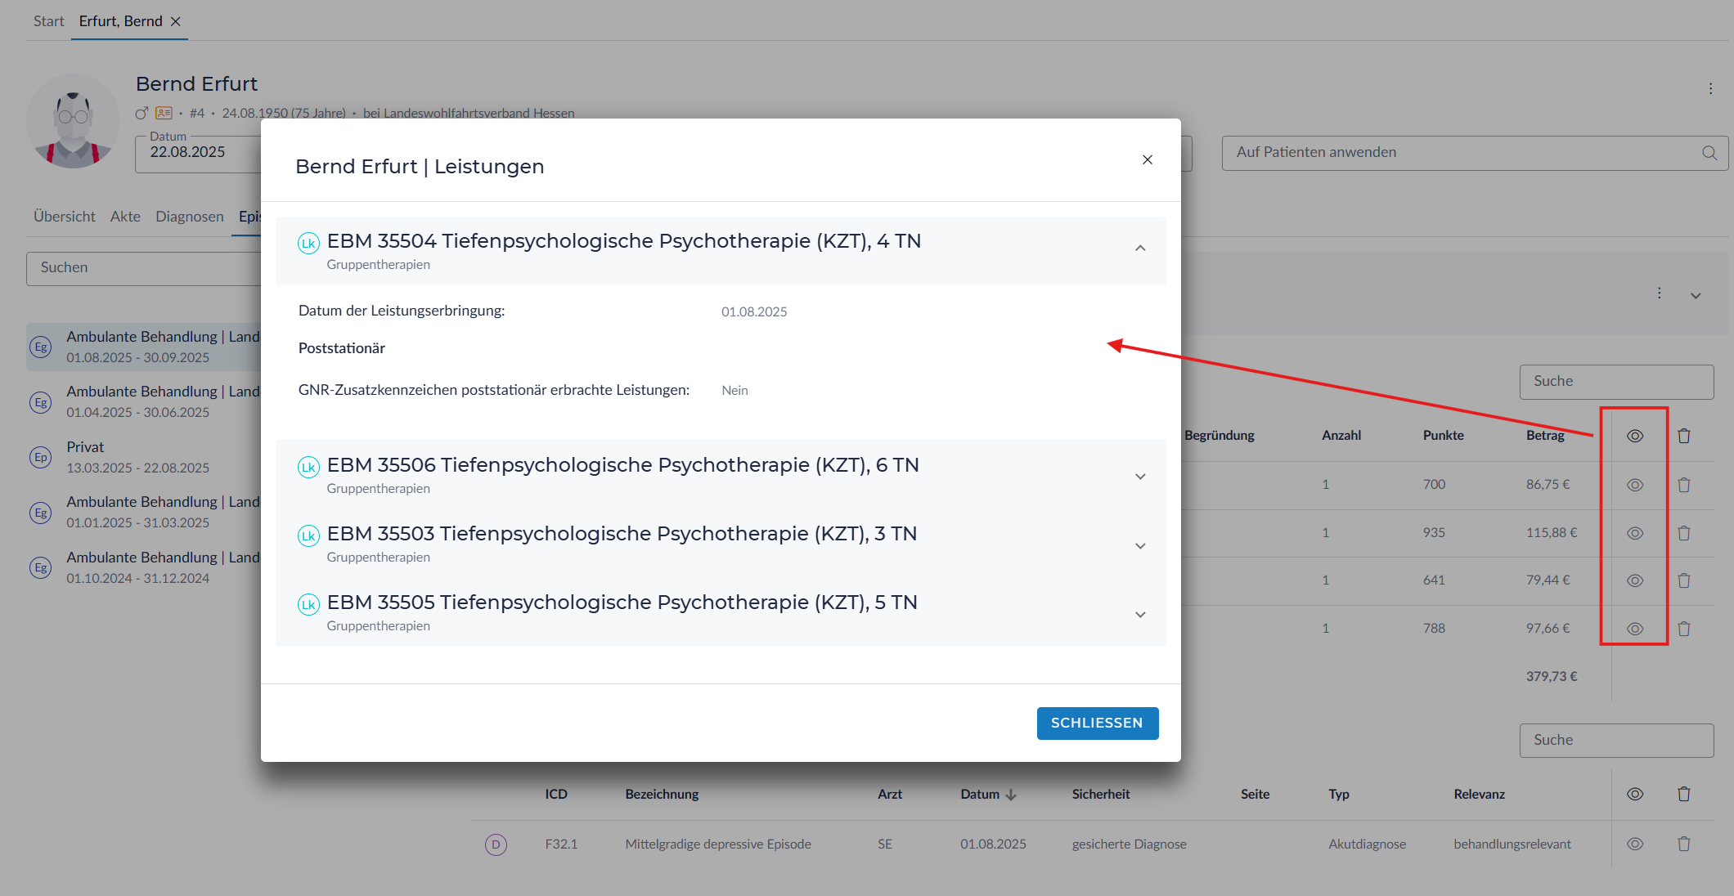Image resolution: width=1734 pixels, height=896 pixels.
Task: Open patient options three-dot menu at top right
Action: pyautogui.click(x=1710, y=88)
